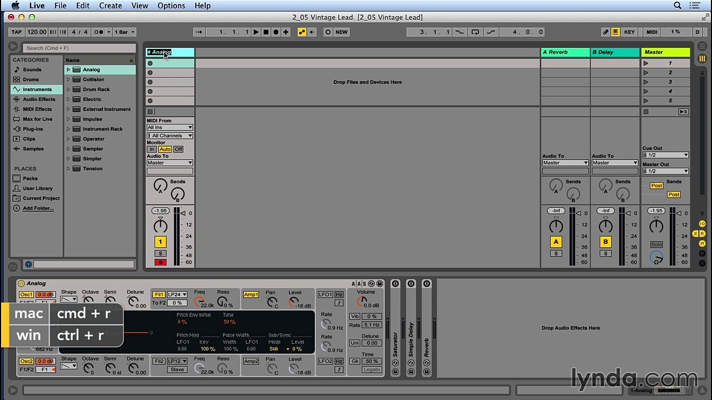Viewport: 712px width, 400px height.
Task: Select the Instruments category
Action: 37,89
